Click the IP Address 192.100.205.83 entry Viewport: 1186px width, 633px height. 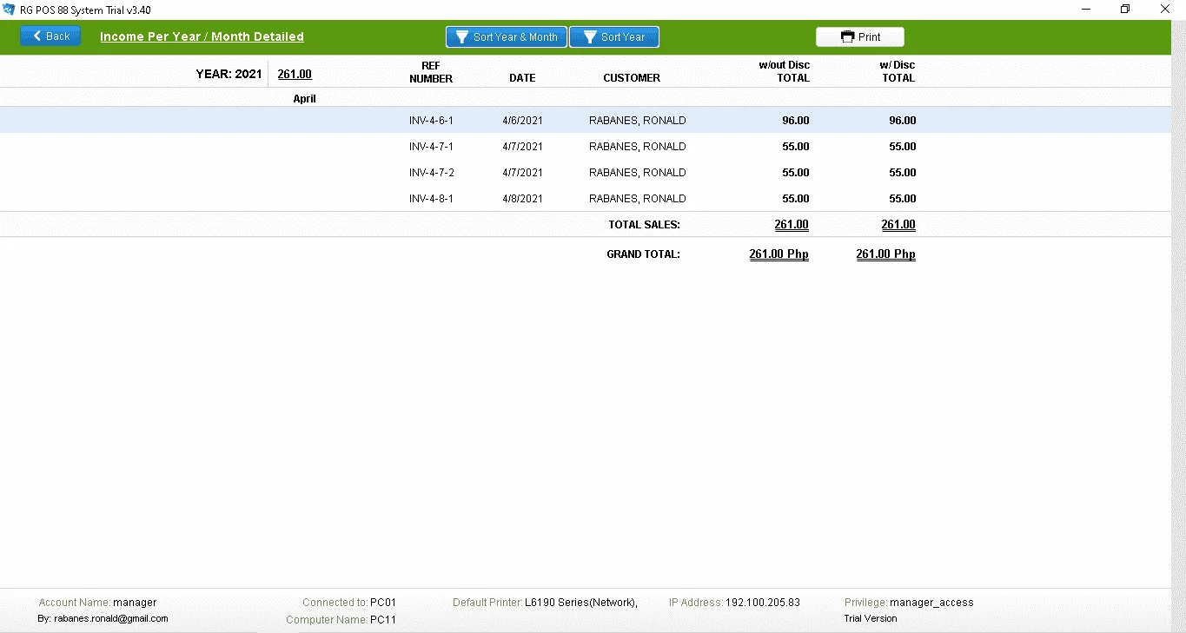coord(734,602)
